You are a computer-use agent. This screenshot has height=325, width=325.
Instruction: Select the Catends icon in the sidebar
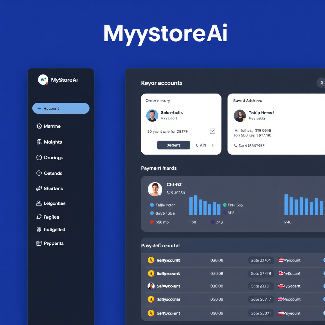click(38, 173)
